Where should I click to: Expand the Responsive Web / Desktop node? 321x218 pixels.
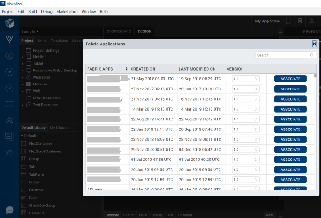pyautogui.click(x=22, y=71)
